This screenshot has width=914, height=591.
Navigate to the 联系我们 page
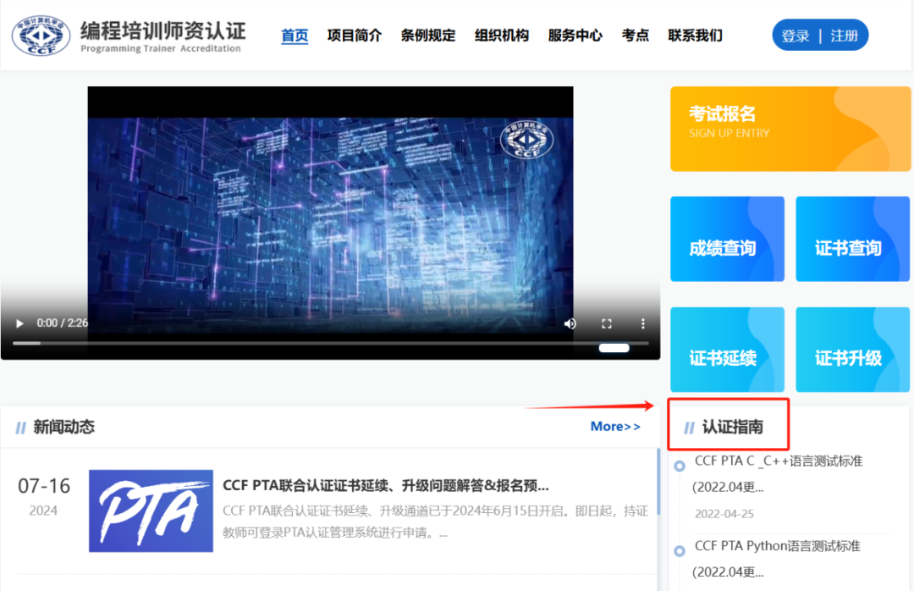(695, 35)
